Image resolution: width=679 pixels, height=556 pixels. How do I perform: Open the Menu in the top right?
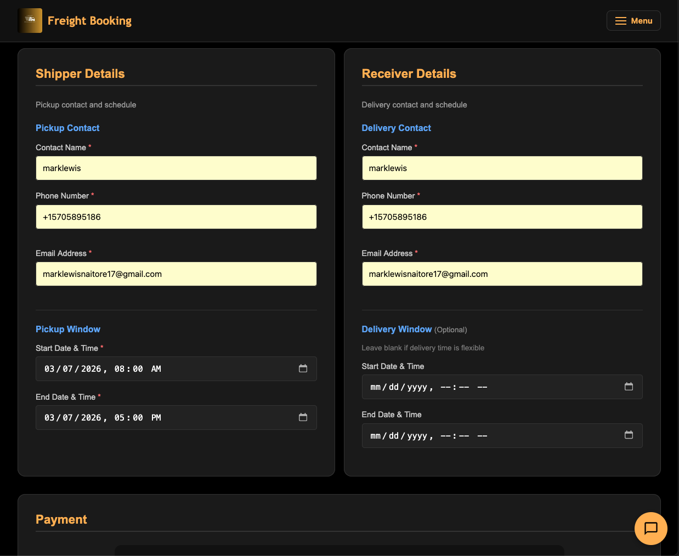[633, 20]
